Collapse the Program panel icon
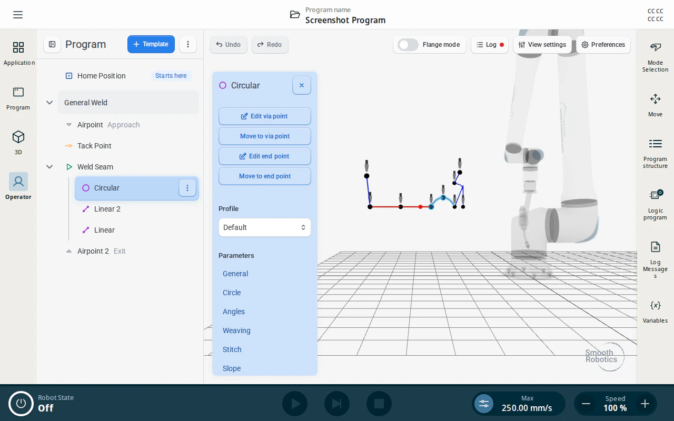This screenshot has width=674, height=421. (52, 44)
